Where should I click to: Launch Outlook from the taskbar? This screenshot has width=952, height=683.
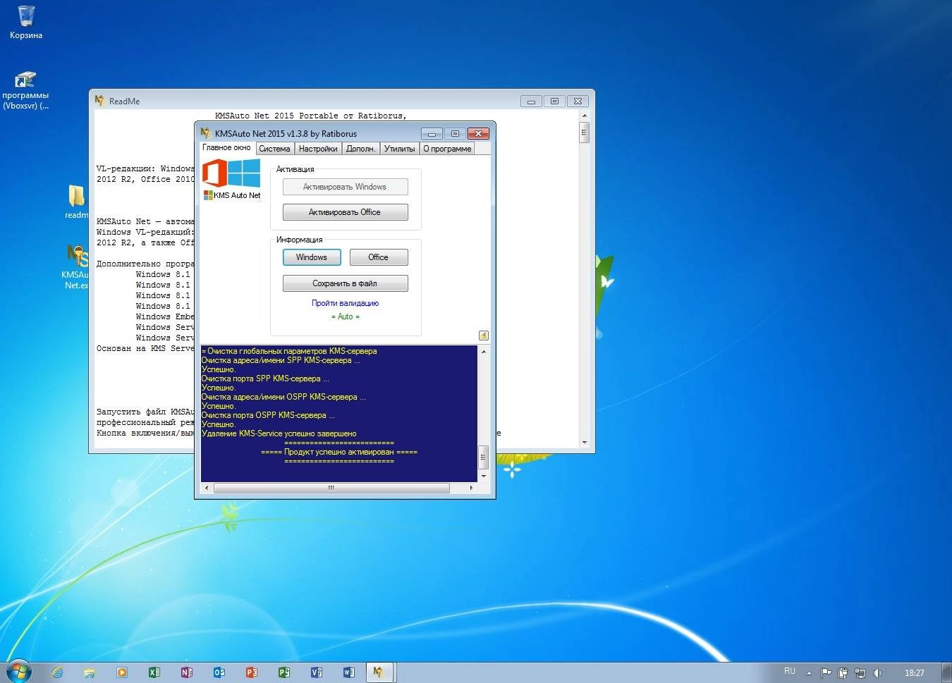coord(219,672)
